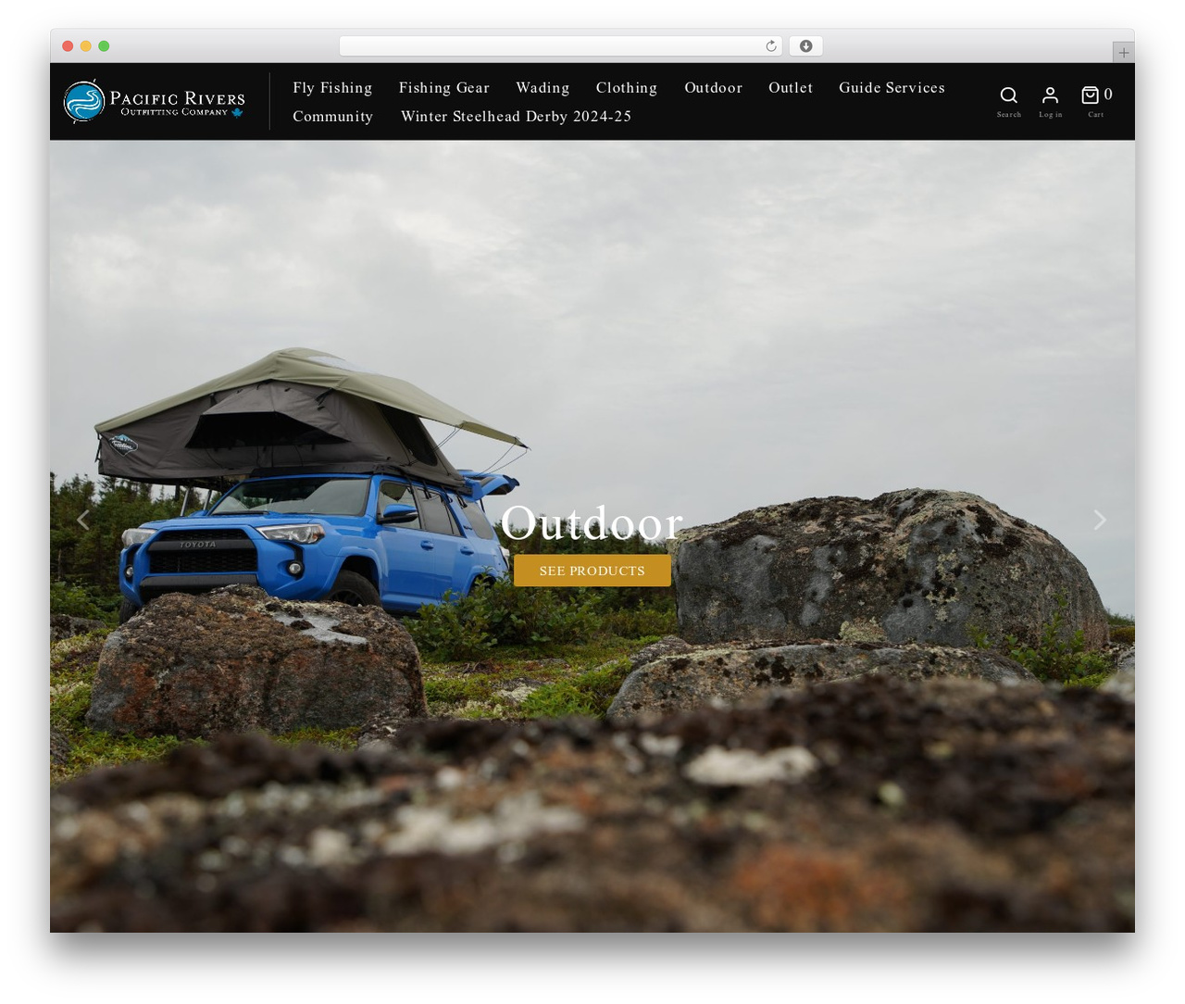Image resolution: width=1185 pixels, height=1004 pixels.
Task: Click the browser reload icon
Action: click(x=770, y=46)
